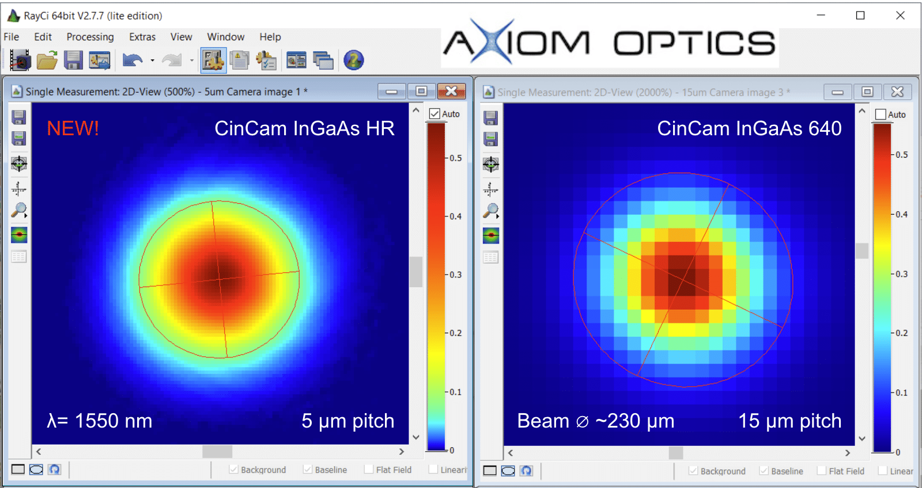
Task: Click color scale bar in 5um window
Action: (x=436, y=287)
